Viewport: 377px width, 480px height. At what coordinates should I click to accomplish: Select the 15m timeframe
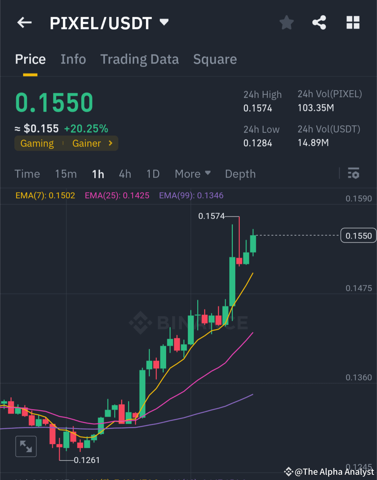pos(66,174)
